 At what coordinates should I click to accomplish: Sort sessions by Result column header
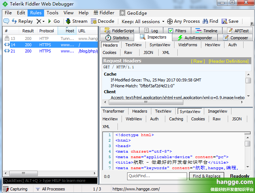(x=28, y=31)
